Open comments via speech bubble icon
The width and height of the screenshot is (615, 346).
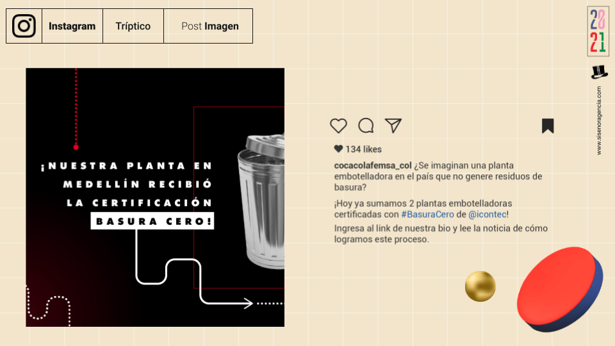(x=366, y=126)
